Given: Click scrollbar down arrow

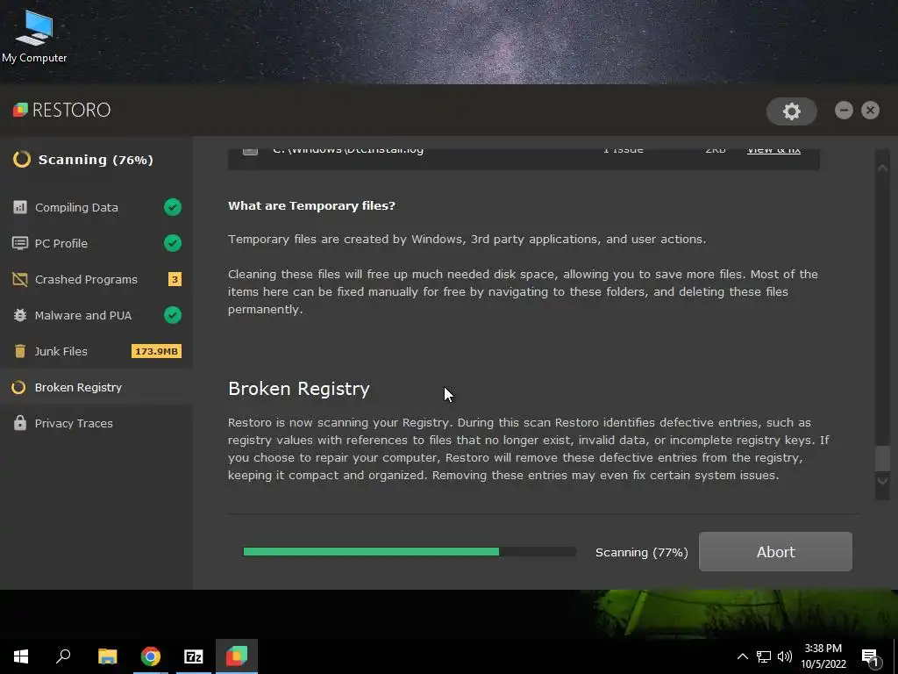Looking at the screenshot, I should coord(882,481).
